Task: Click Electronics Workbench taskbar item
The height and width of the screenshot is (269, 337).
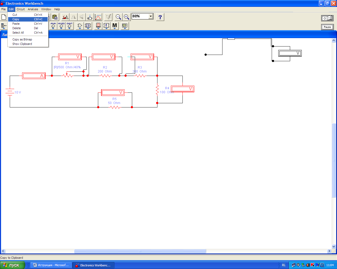Action: [93, 265]
